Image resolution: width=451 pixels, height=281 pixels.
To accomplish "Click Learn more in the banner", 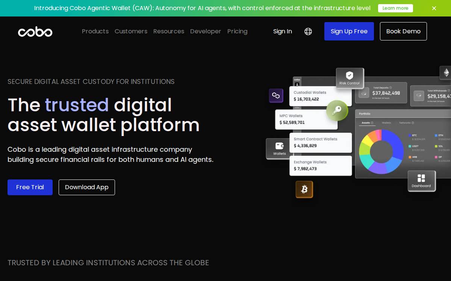I will (395, 8).
